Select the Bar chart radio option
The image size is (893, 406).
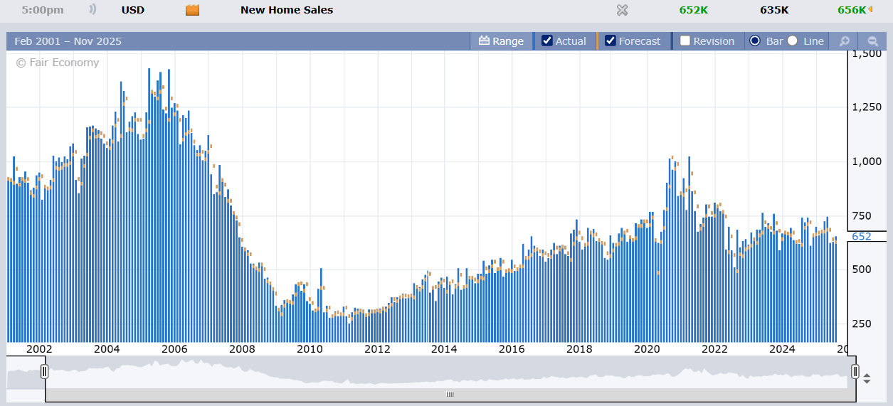pyautogui.click(x=755, y=41)
